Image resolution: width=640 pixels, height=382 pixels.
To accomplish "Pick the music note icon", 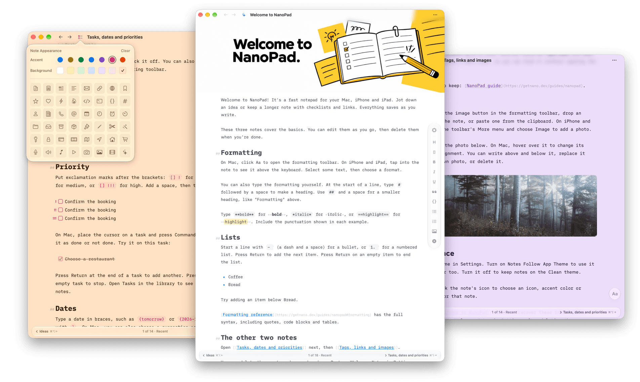I will pos(61,152).
